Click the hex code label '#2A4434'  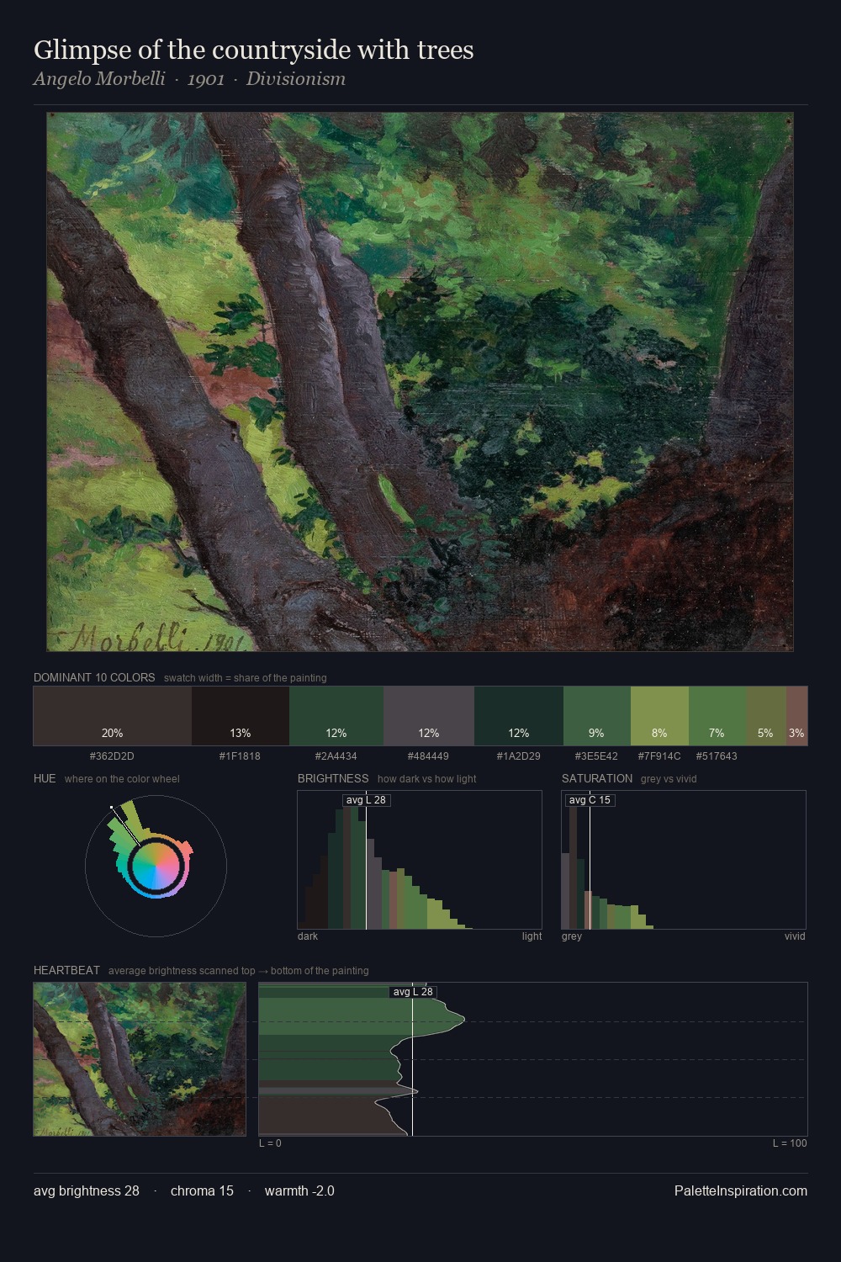336,756
